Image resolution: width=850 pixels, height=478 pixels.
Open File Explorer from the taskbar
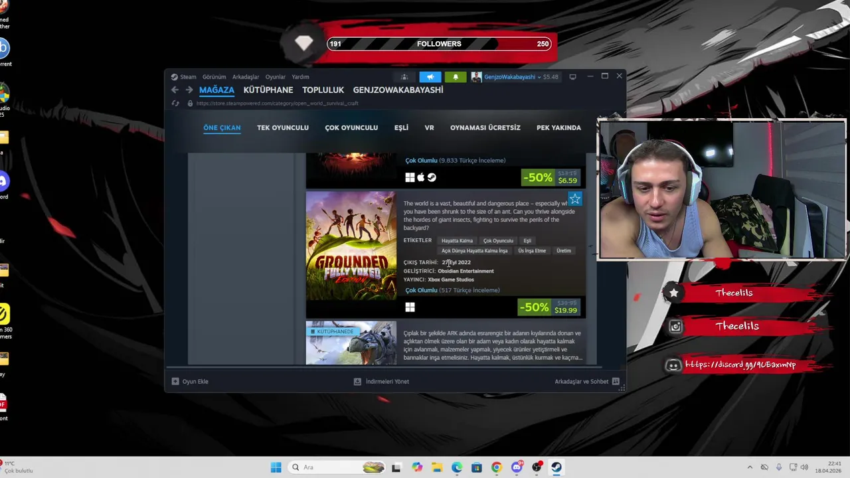(x=437, y=467)
